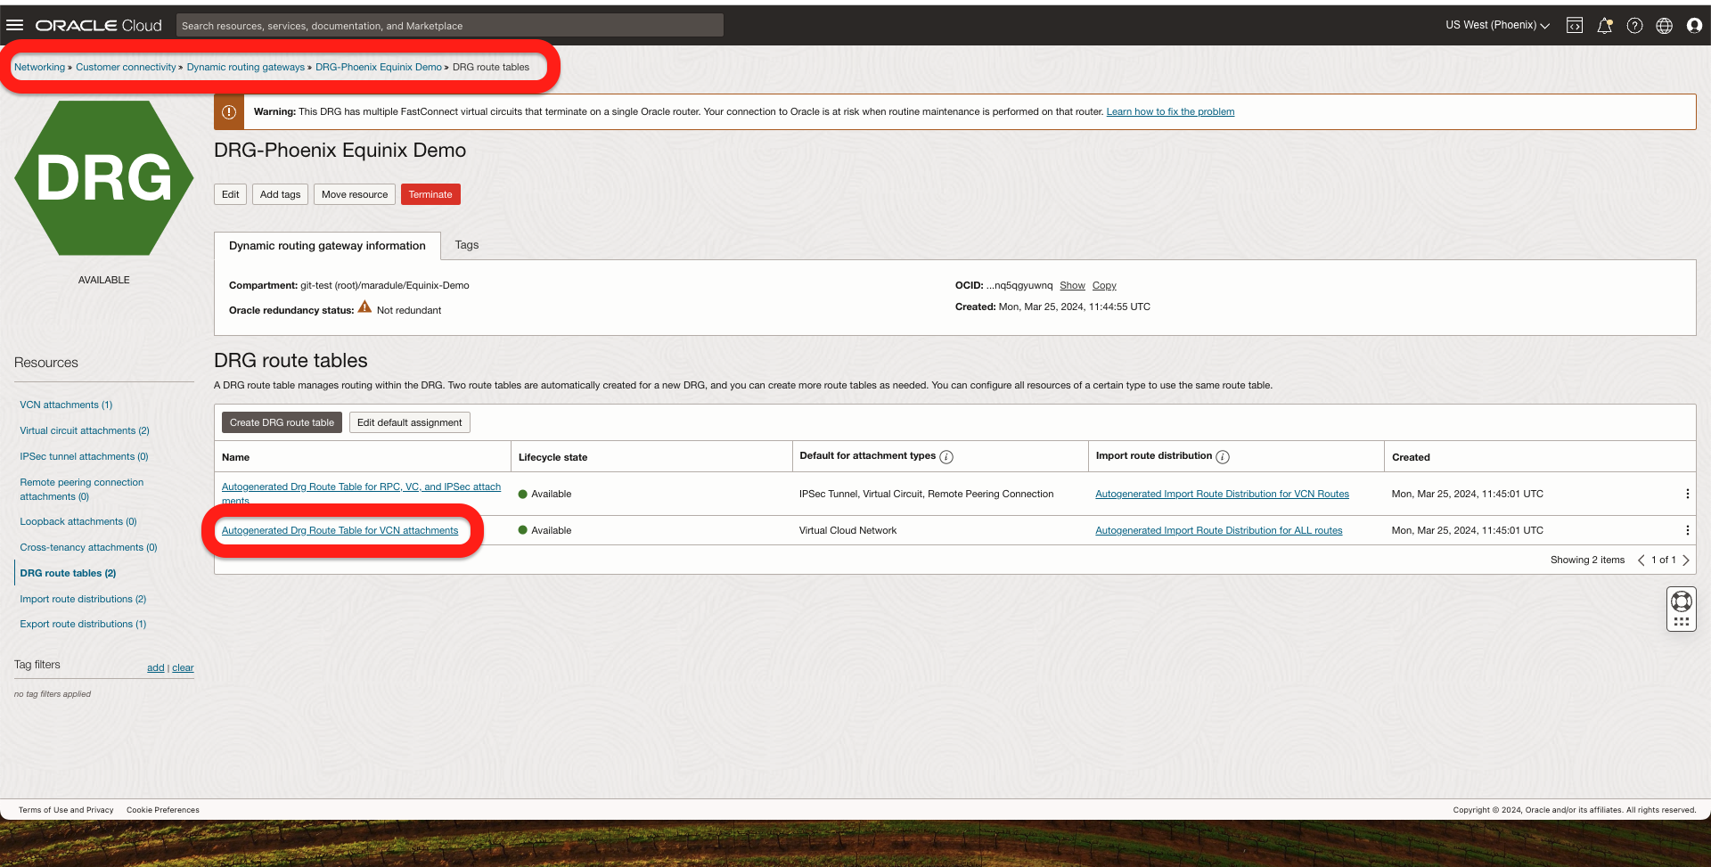Click Terminate on the DRG
This screenshot has width=1711, height=867.
430,193
